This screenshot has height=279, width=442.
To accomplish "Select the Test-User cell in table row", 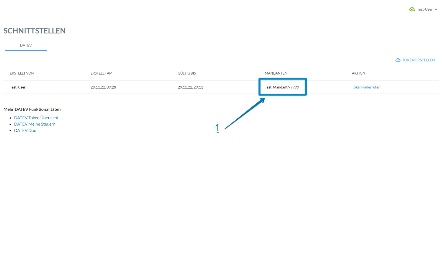I will click(18, 87).
